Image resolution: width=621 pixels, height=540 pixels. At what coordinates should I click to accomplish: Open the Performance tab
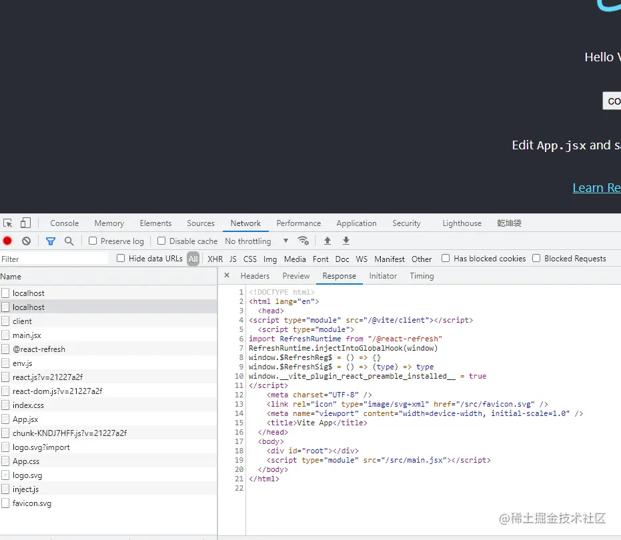point(299,223)
